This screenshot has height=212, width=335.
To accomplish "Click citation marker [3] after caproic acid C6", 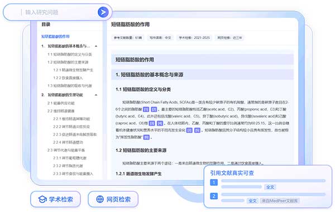I will (152, 123).
